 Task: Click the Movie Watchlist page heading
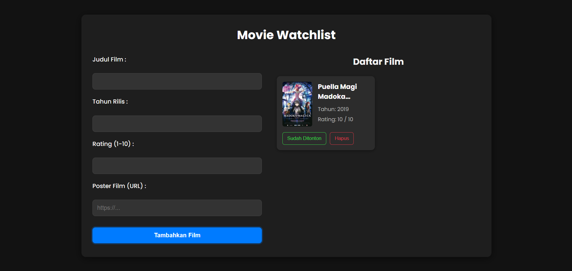[x=286, y=35]
